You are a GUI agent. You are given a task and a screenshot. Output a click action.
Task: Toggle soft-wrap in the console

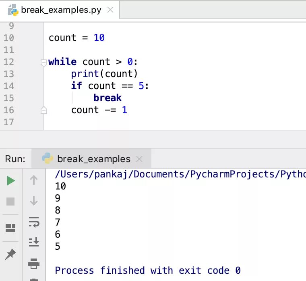click(x=34, y=222)
